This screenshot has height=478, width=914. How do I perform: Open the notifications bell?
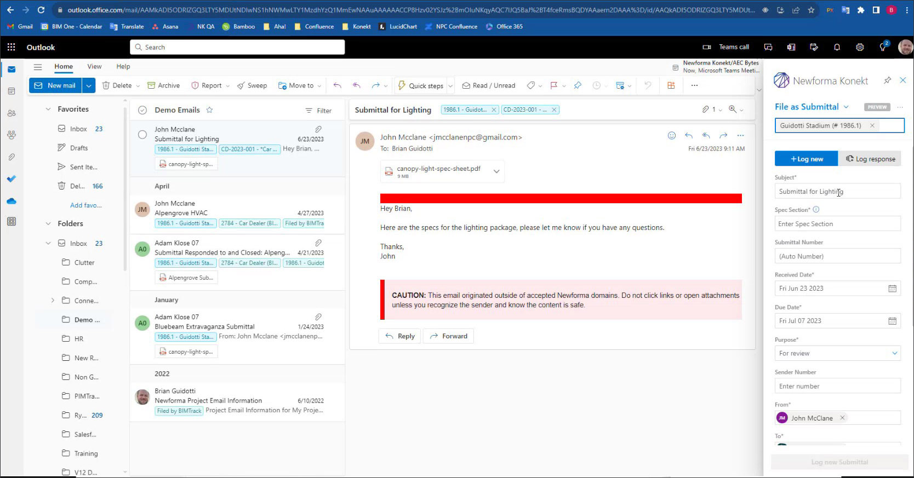[x=837, y=47]
